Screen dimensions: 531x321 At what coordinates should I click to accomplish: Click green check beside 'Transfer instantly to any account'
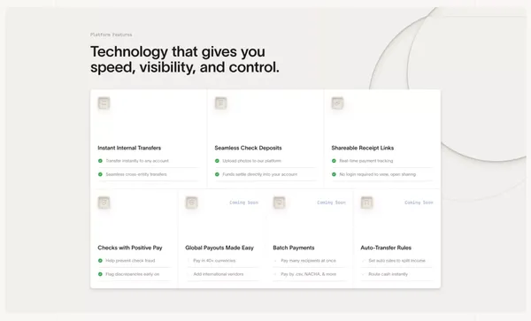100,161
